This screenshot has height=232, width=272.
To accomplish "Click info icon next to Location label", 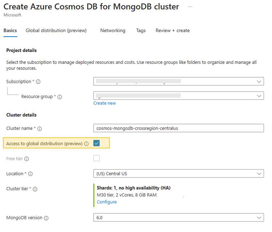I will 30,174.
